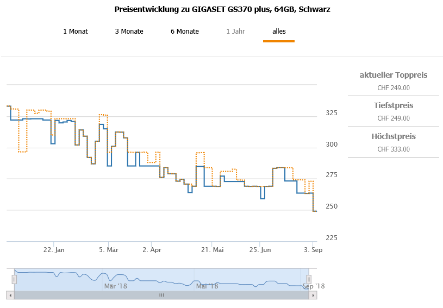This screenshot has height=308, width=443.
Task: Click the navigator scrollbar grip in the middle
Action: pyautogui.click(x=161, y=295)
